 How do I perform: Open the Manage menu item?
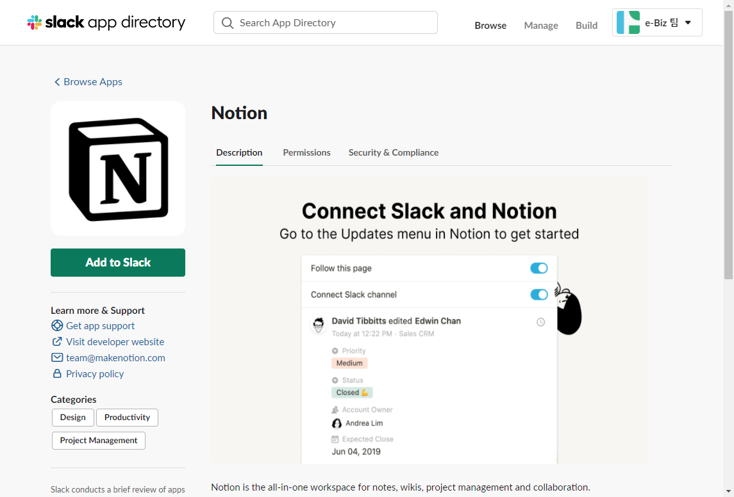pos(541,25)
